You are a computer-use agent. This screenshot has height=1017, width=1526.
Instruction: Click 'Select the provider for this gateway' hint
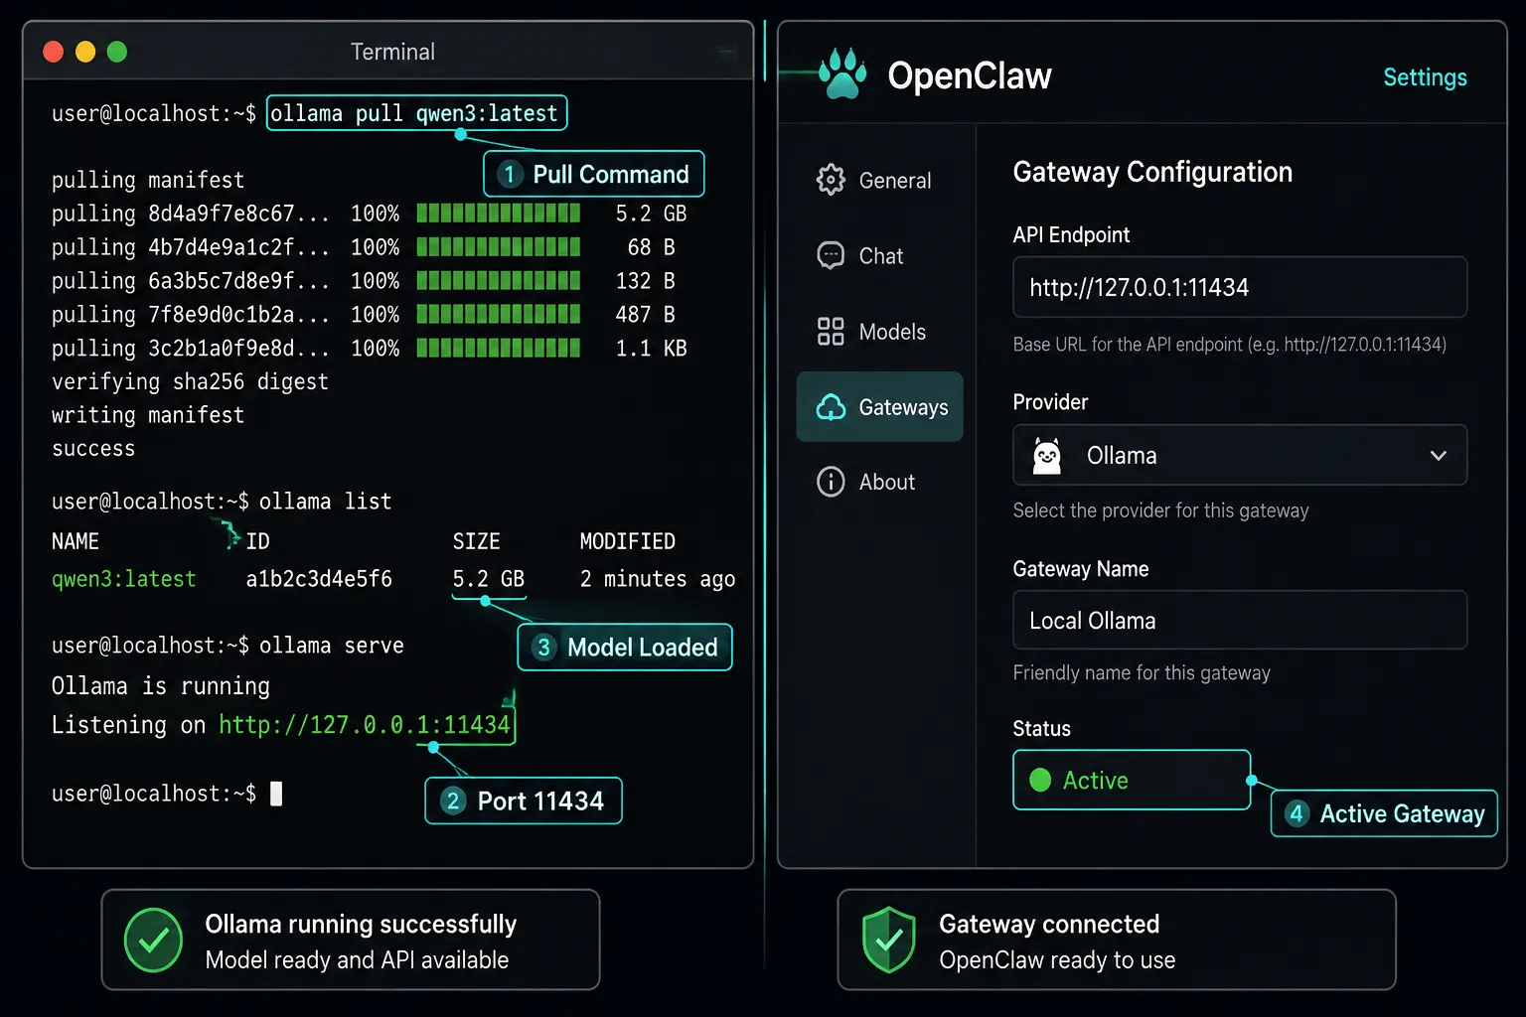[x=1160, y=510]
